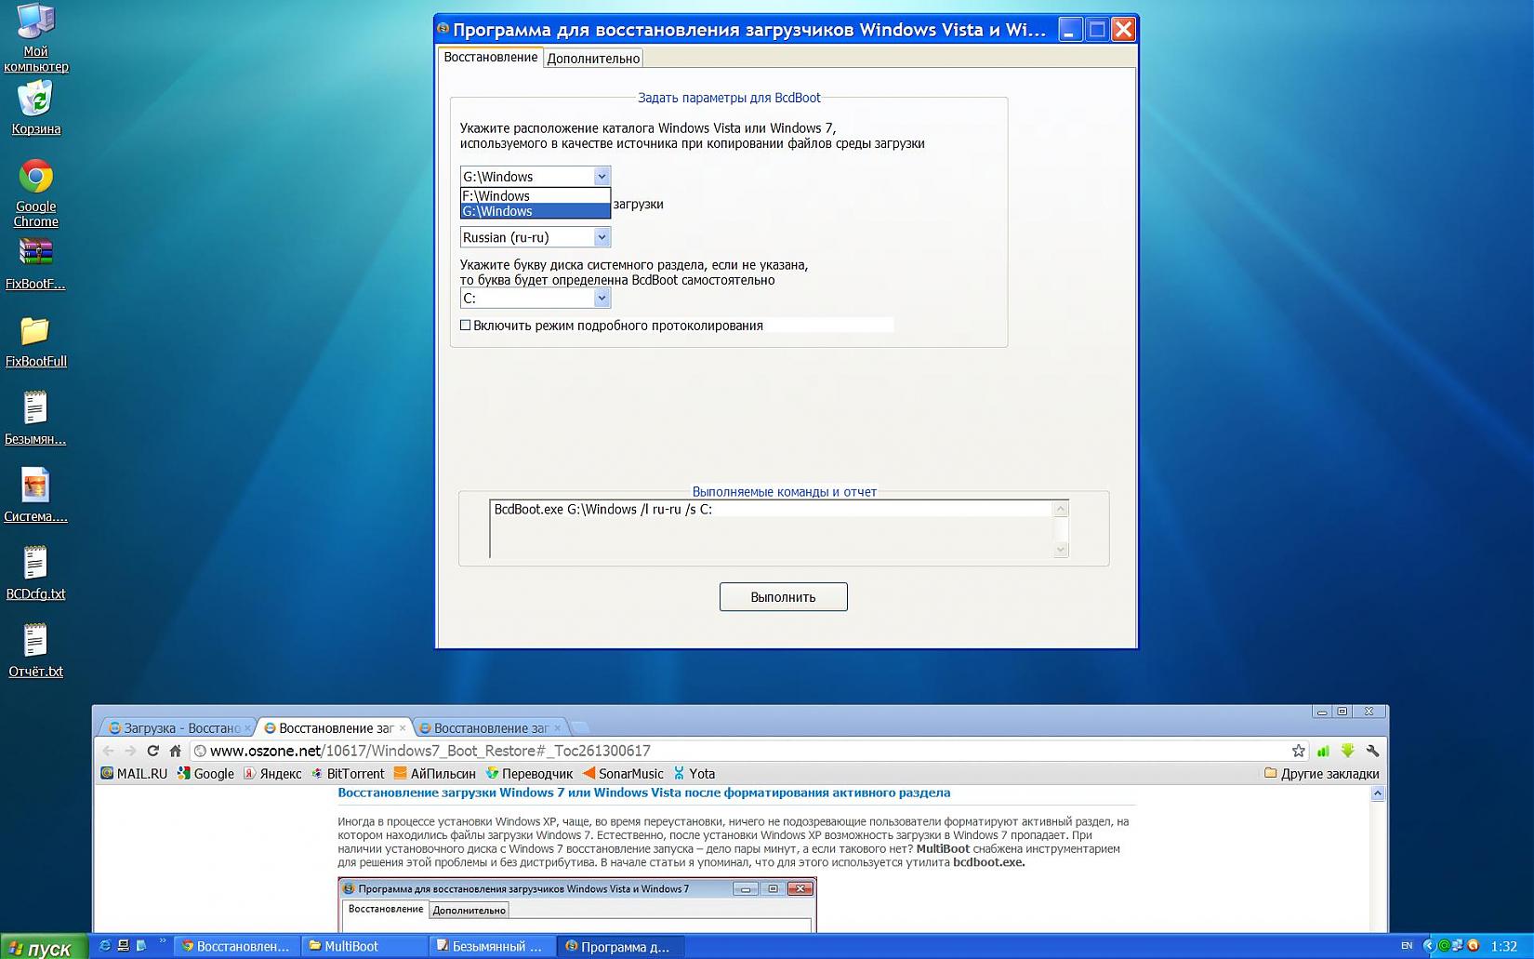Viewport: 1534px width, 959px height.
Task: Choose G:\Windows in the open list
Action: (x=536, y=211)
